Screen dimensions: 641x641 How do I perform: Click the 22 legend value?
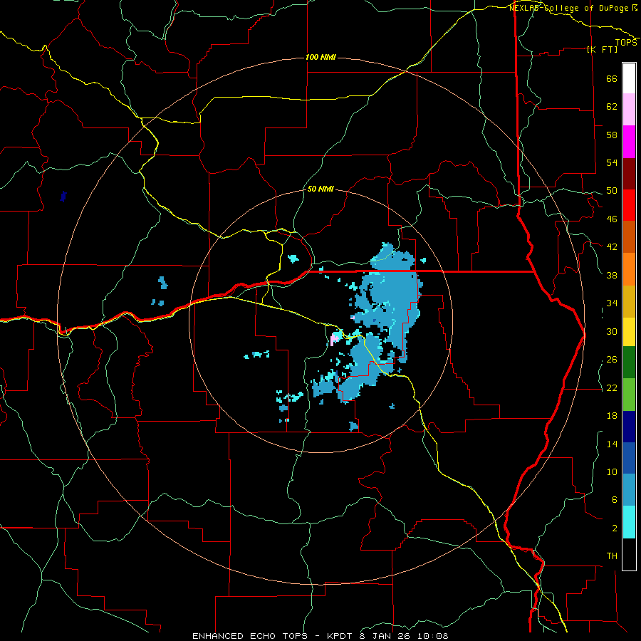coord(612,388)
